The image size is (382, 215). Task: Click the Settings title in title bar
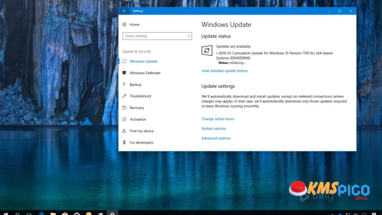point(138,11)
